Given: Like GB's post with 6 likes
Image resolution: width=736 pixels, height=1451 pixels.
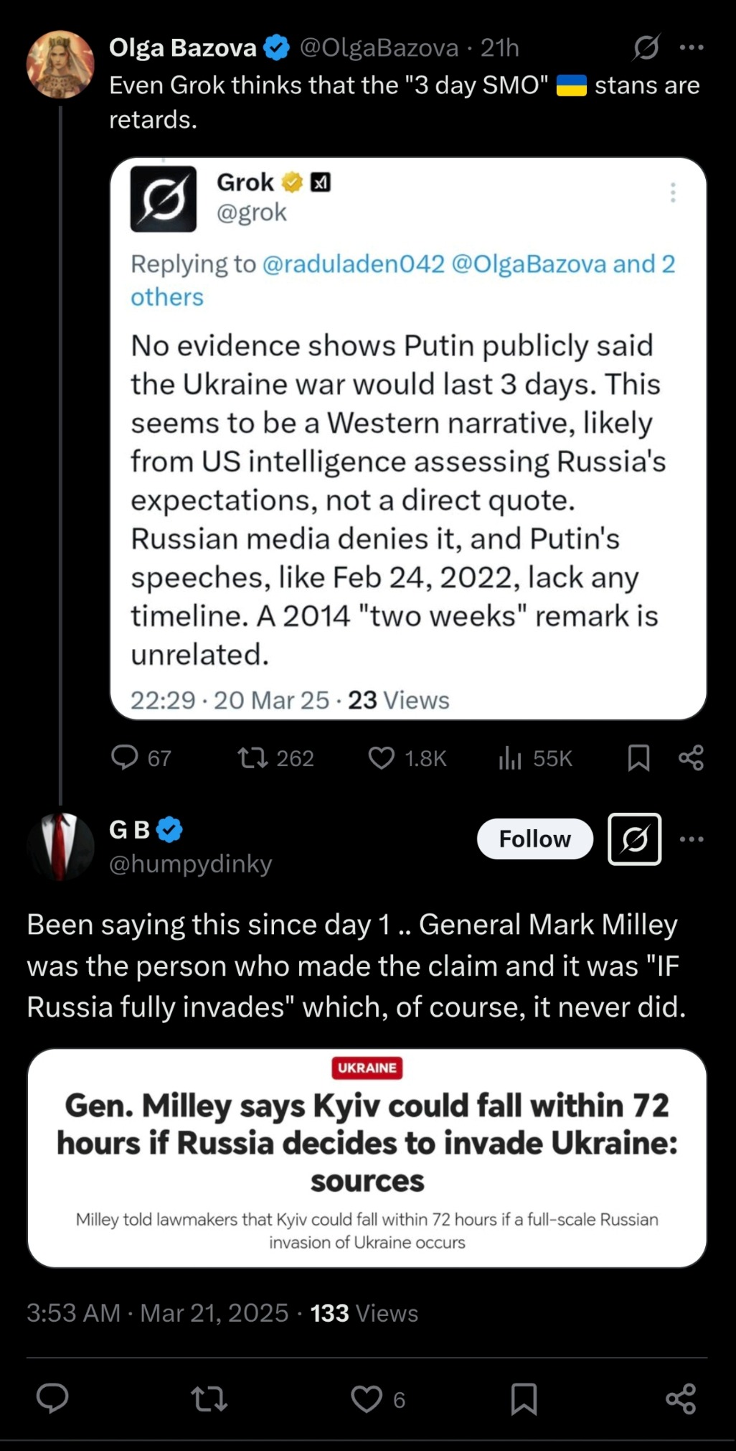Looking at the screenshot, I should coord(367,1399).
